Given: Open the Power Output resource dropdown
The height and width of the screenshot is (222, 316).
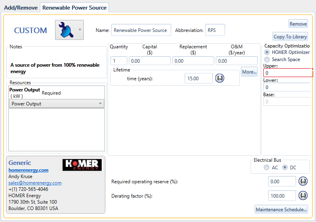Looking at the screenshot, I should pos(56,104).
